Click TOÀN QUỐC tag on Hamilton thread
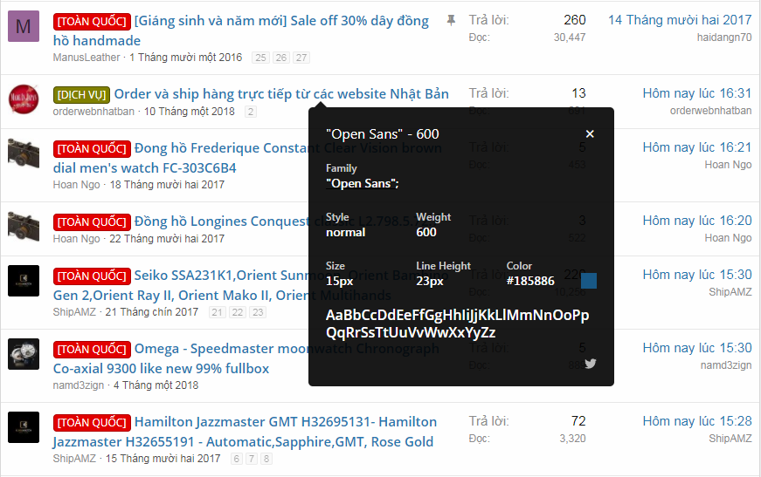Screen dimensions: 761x477 click(x=92, y=423)
